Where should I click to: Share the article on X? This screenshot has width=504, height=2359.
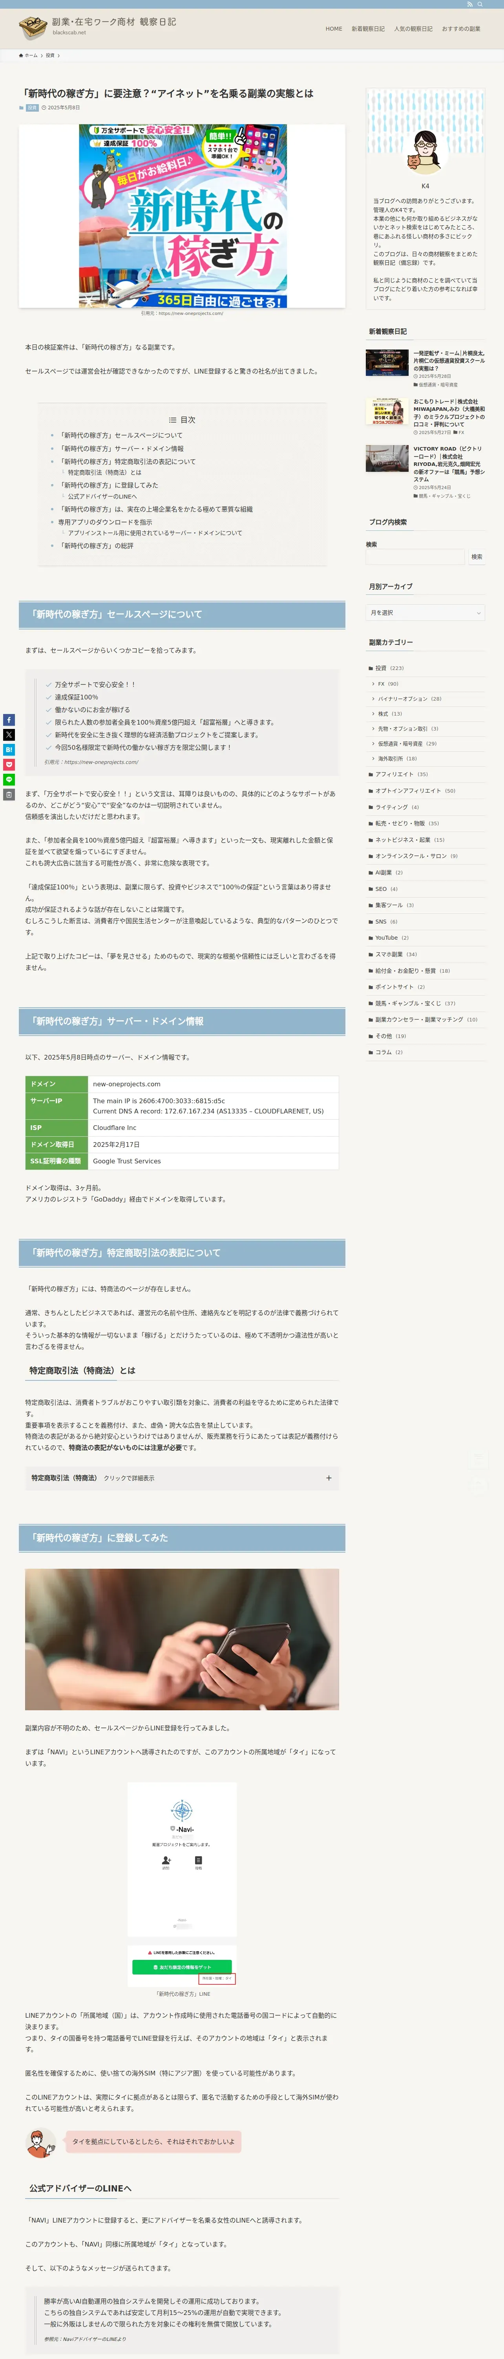pos(9,734)
